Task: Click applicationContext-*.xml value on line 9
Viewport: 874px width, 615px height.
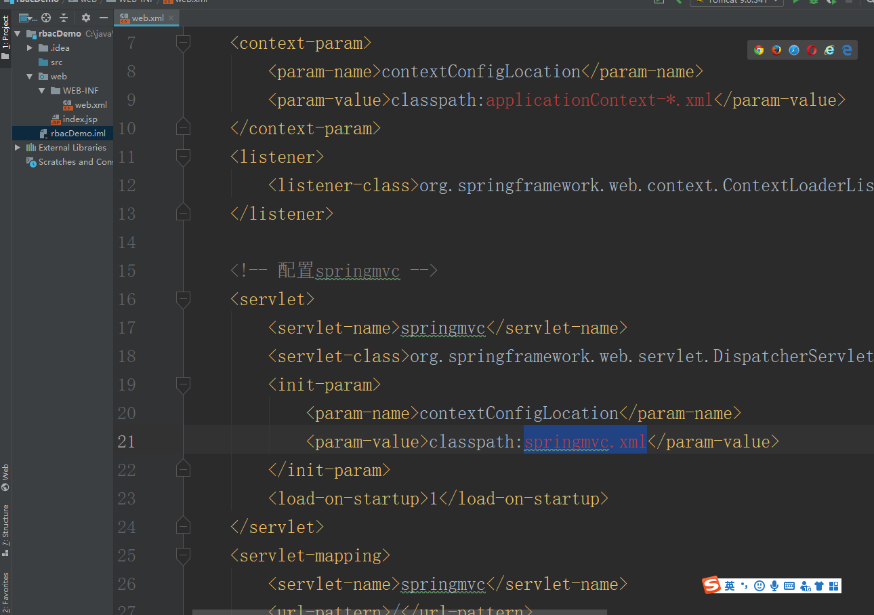Action: [x=600, y=100]
